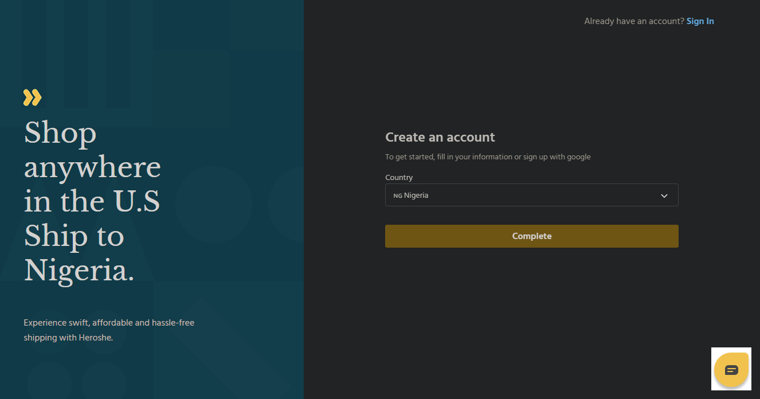Screen dimensions: 760x399
Task: Click the 'To get started' instruction text
Action: coord(488,157)
